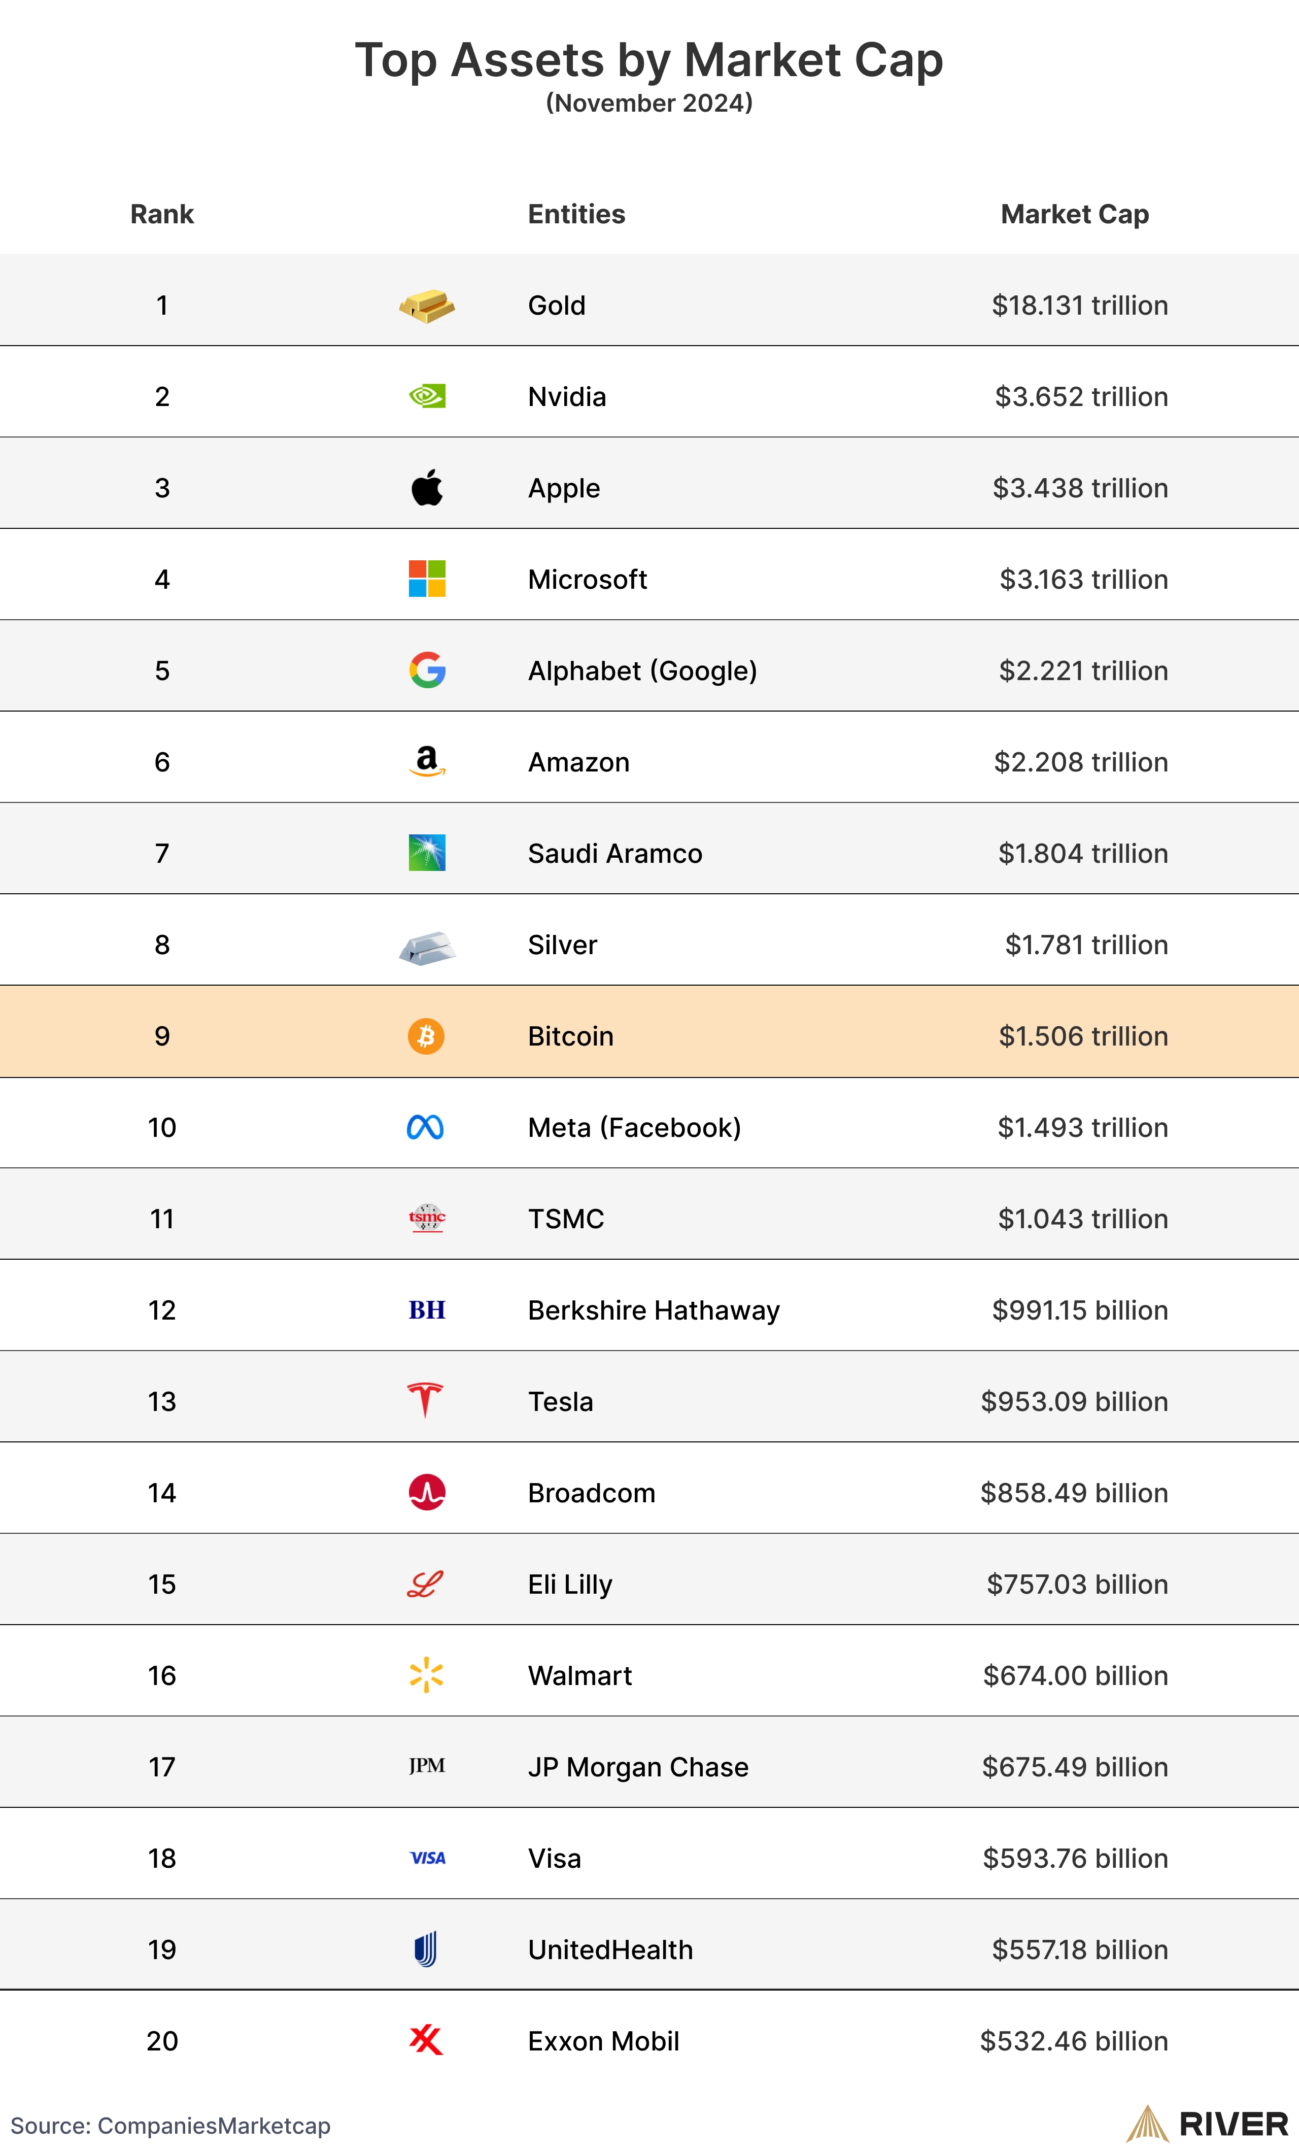Click the UnitedHealth shield logo
Image resolution: width=1299 pixels, height=2154 pixels.
pos(426,1948)
